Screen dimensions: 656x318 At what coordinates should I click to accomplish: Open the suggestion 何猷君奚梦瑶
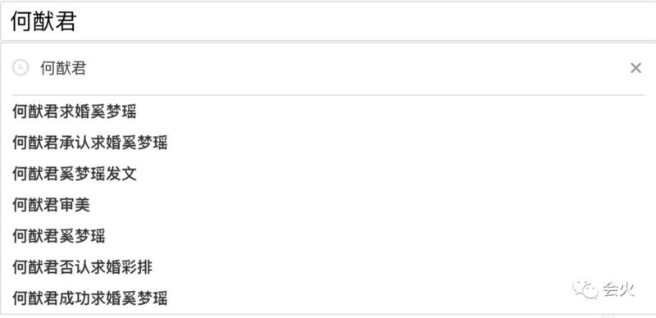click(x=58, y=236)
